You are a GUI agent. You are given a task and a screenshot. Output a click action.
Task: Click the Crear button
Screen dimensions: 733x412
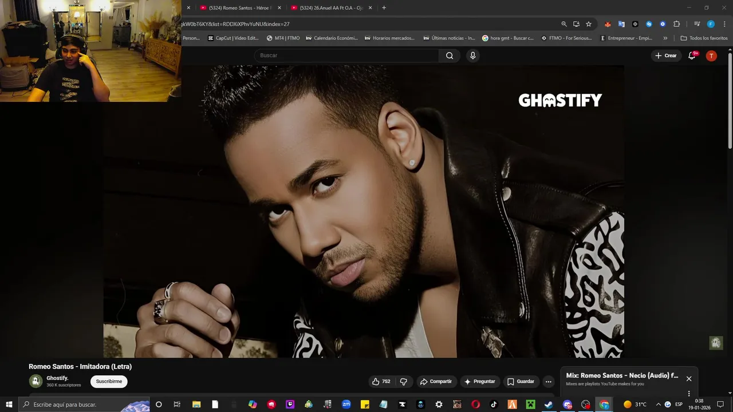pos(665,56)
